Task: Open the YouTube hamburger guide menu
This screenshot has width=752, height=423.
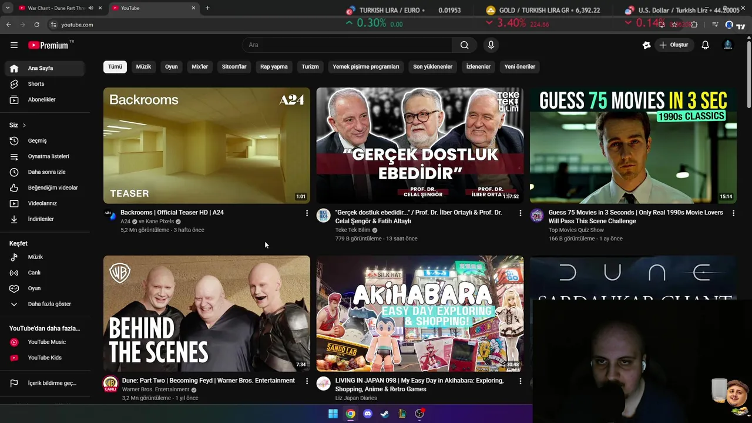Action: [14, 45]
